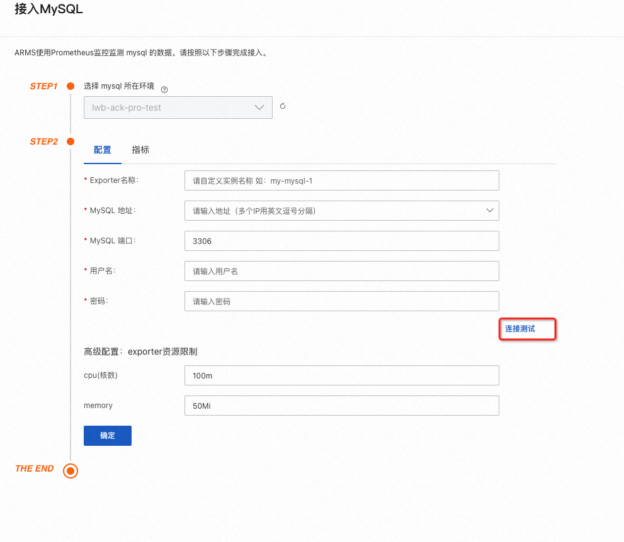This screenshot has width=624, height=542.
Task: Click the refresh icon next to environment dropdown
Action: pyautogui.click(x=282, y=106)
